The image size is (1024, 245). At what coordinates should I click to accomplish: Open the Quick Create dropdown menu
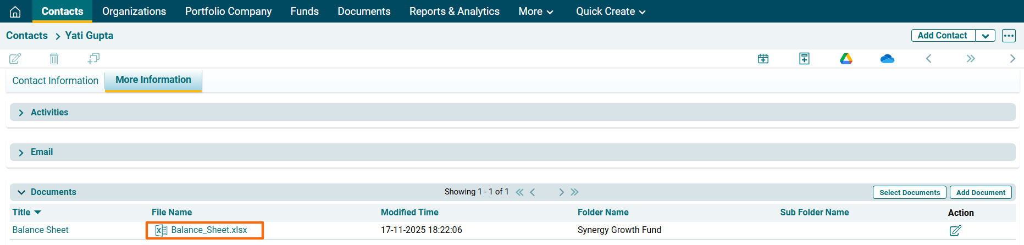click(610, 12)
